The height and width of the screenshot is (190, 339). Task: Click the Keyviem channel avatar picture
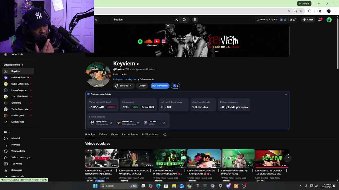(98, 75)
